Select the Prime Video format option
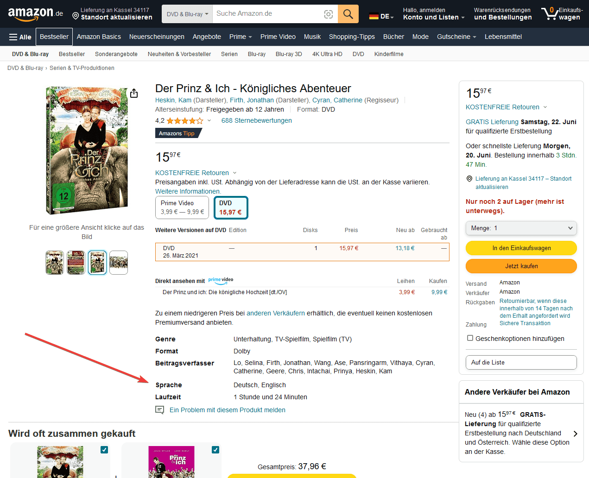Screen dimensions: 589x478 coord(182,208)
